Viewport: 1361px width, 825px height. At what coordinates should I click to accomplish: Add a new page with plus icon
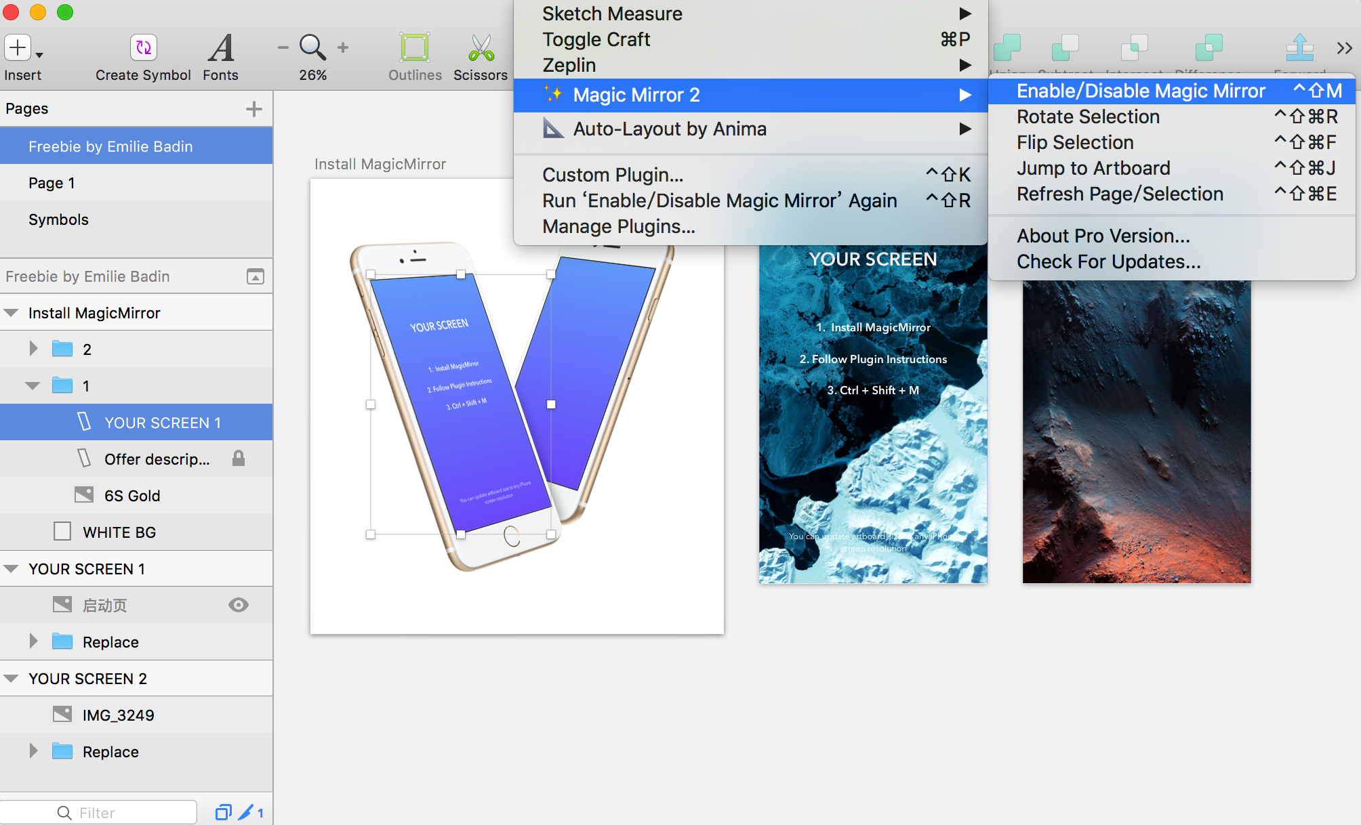click(254, 109)
